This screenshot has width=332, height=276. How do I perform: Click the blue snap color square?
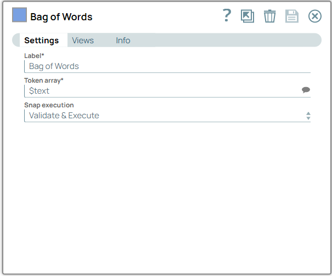click(19, 15)
